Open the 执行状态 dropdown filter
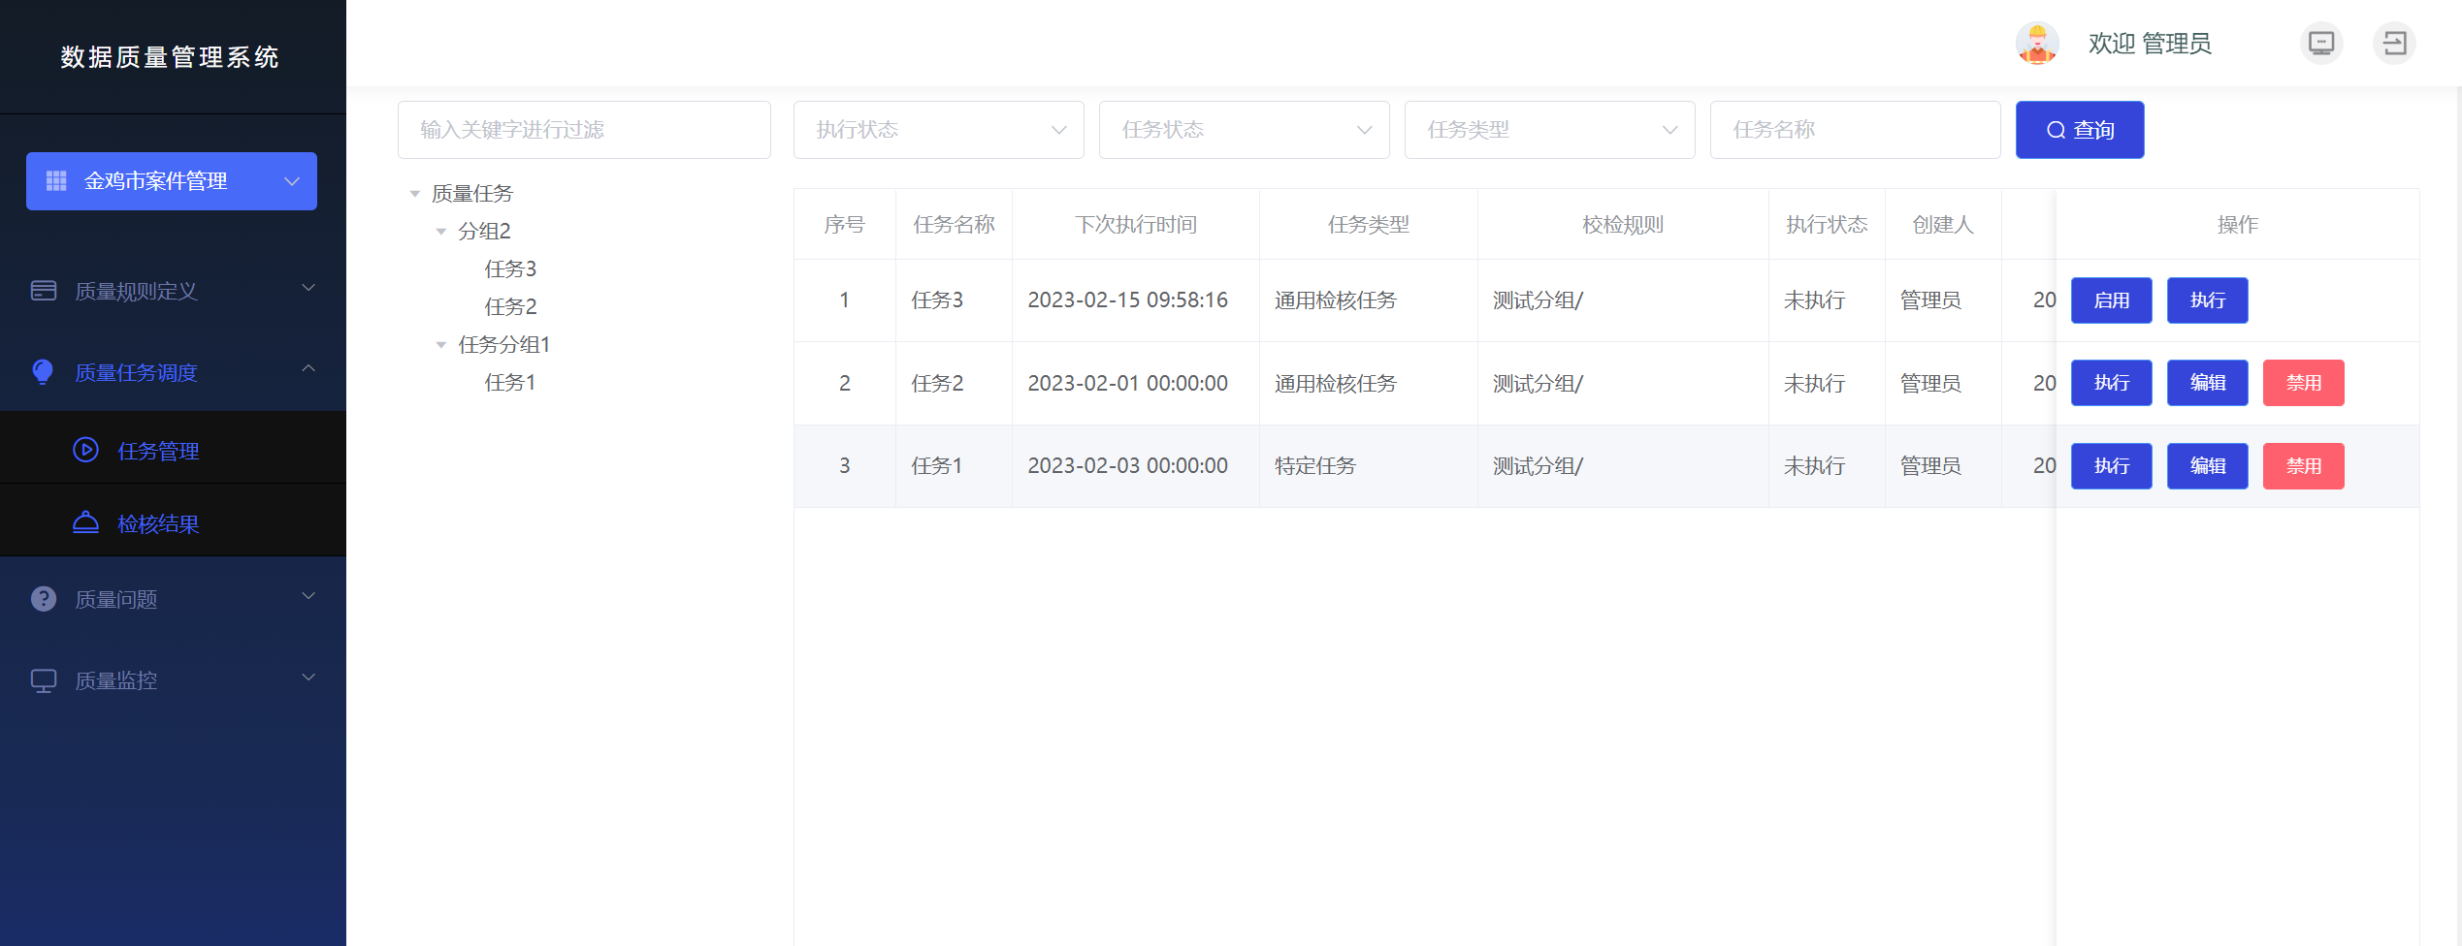This screenshot has height=946, width=2462. coord(938,130)
